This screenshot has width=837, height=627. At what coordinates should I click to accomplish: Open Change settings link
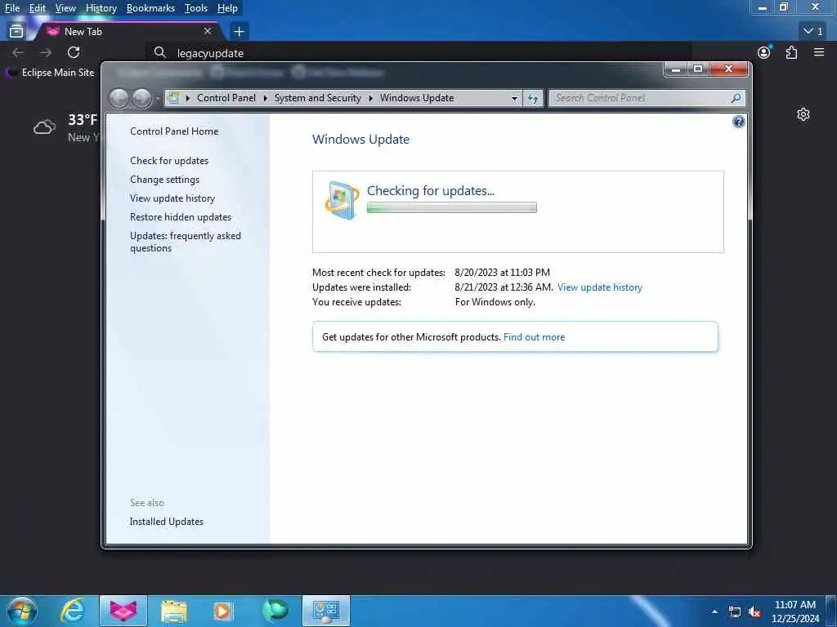pyautogui.click(x=164, y=179)
